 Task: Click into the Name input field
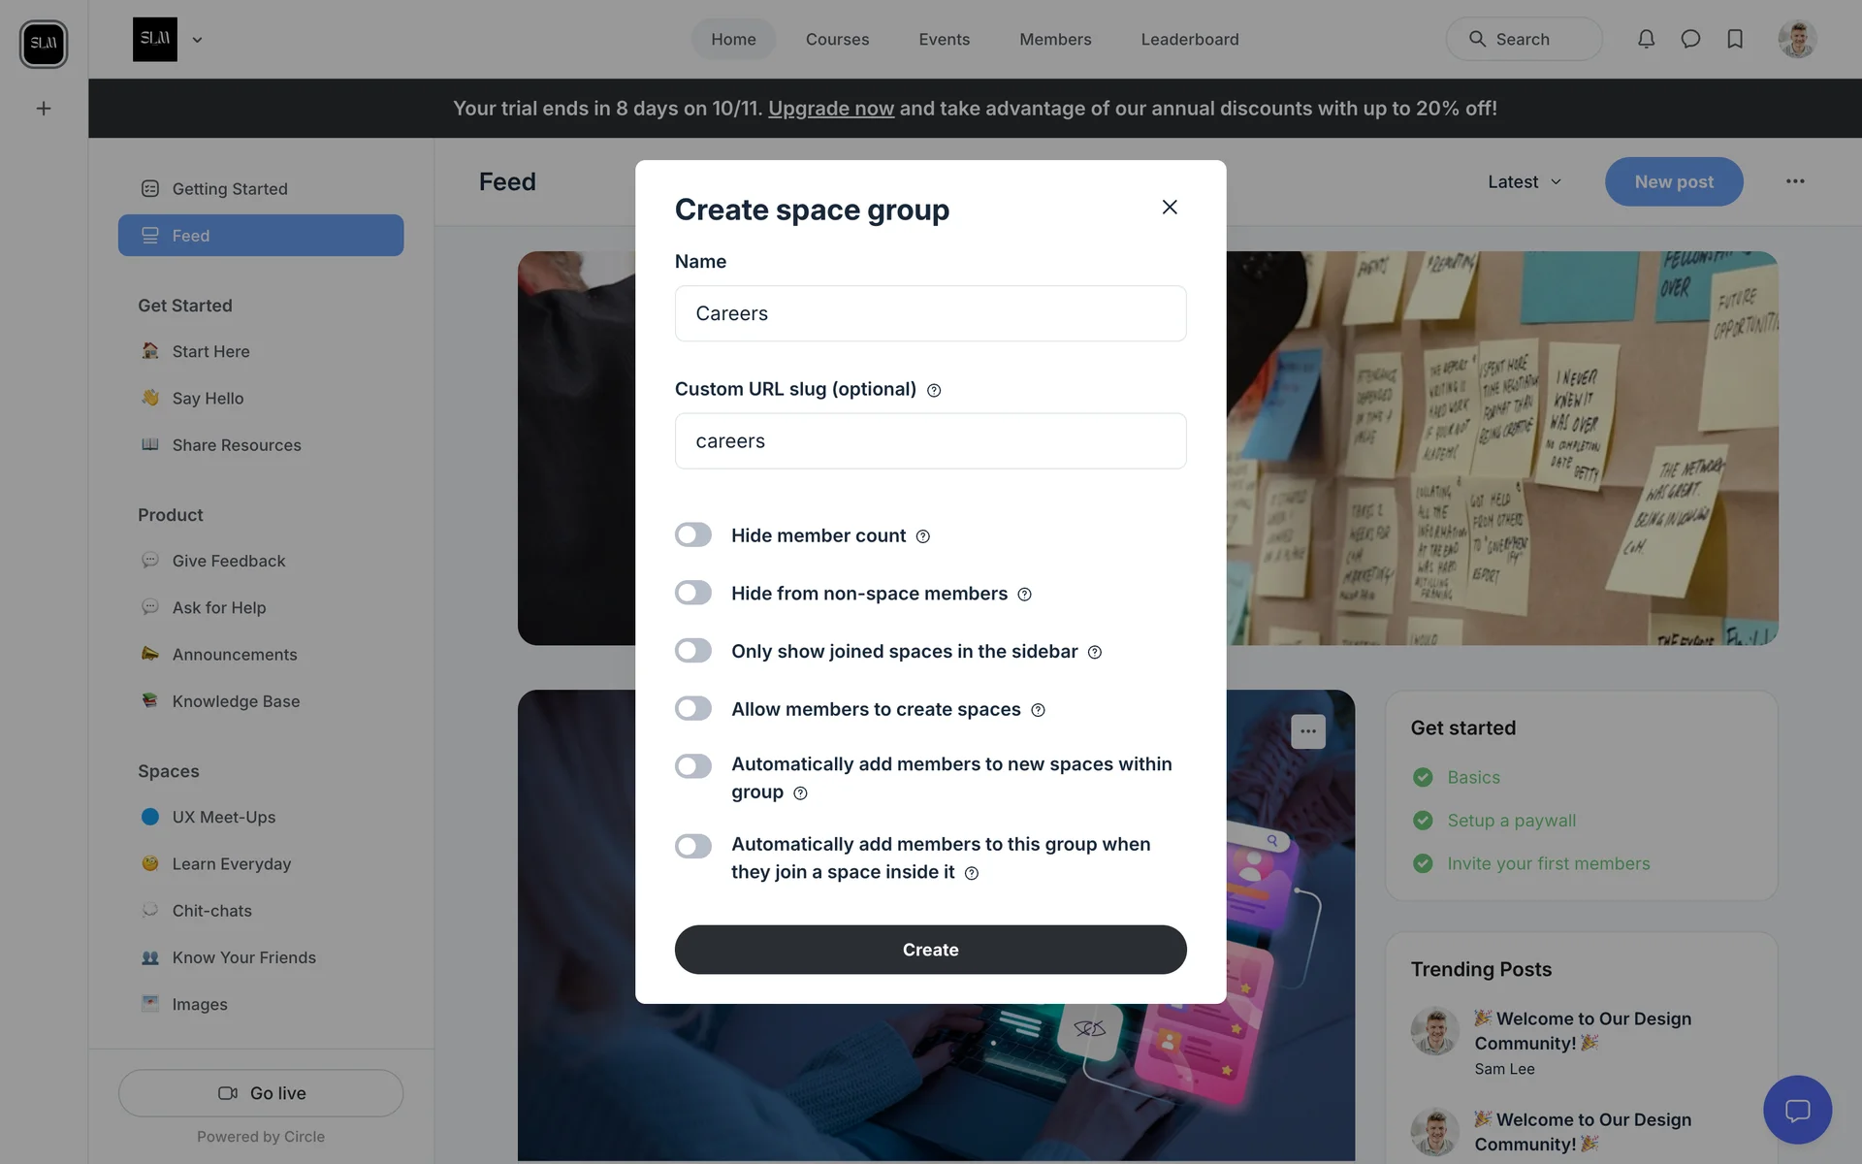click(930, 313)
